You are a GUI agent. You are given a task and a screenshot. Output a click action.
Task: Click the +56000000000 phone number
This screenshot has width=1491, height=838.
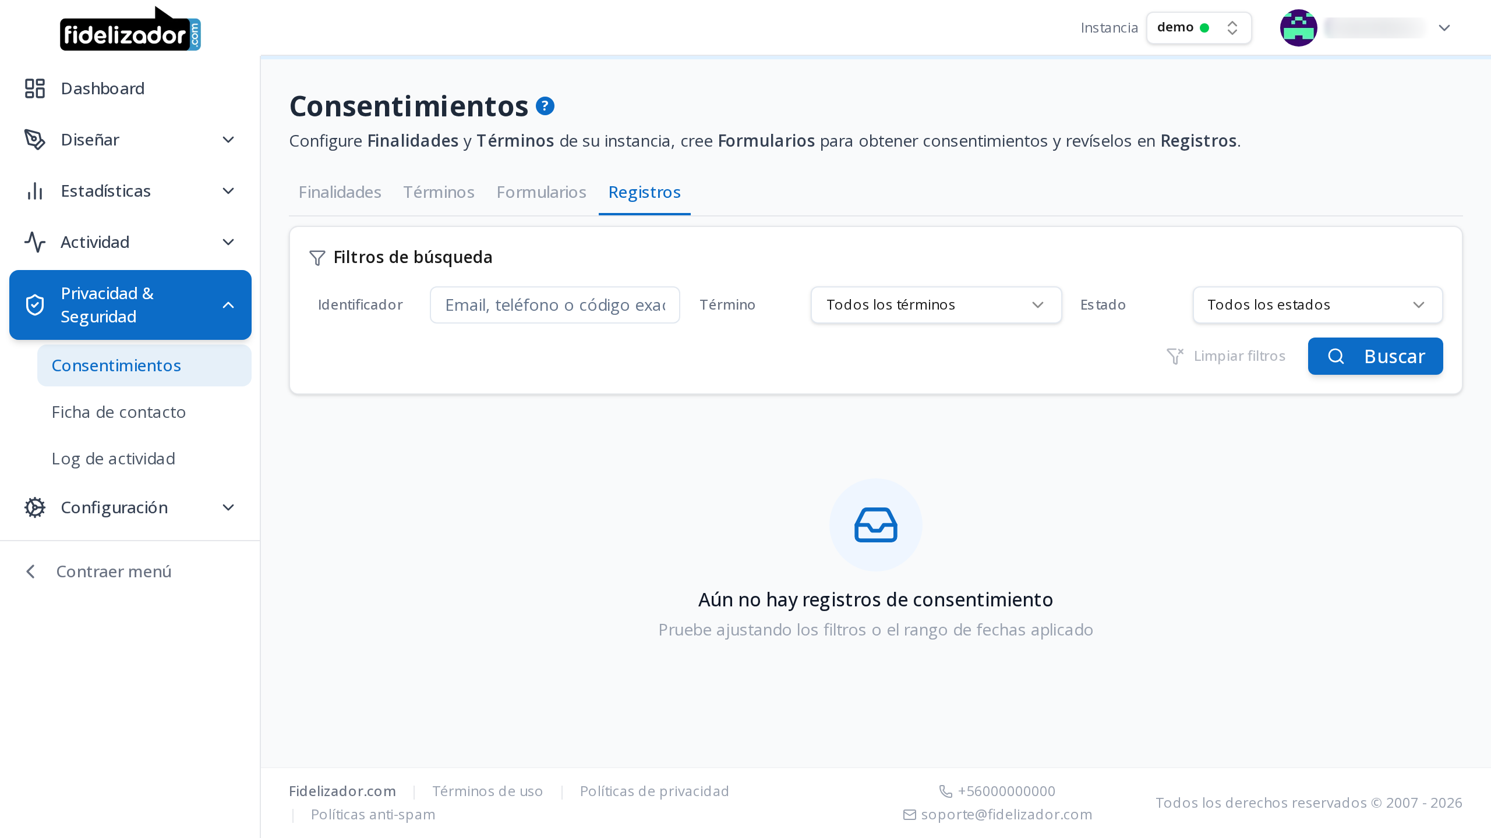click(x=1006, y=791)
